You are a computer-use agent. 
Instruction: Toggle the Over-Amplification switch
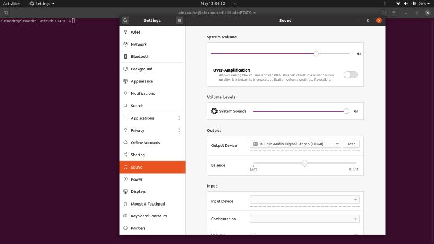(x=350, y=75)
